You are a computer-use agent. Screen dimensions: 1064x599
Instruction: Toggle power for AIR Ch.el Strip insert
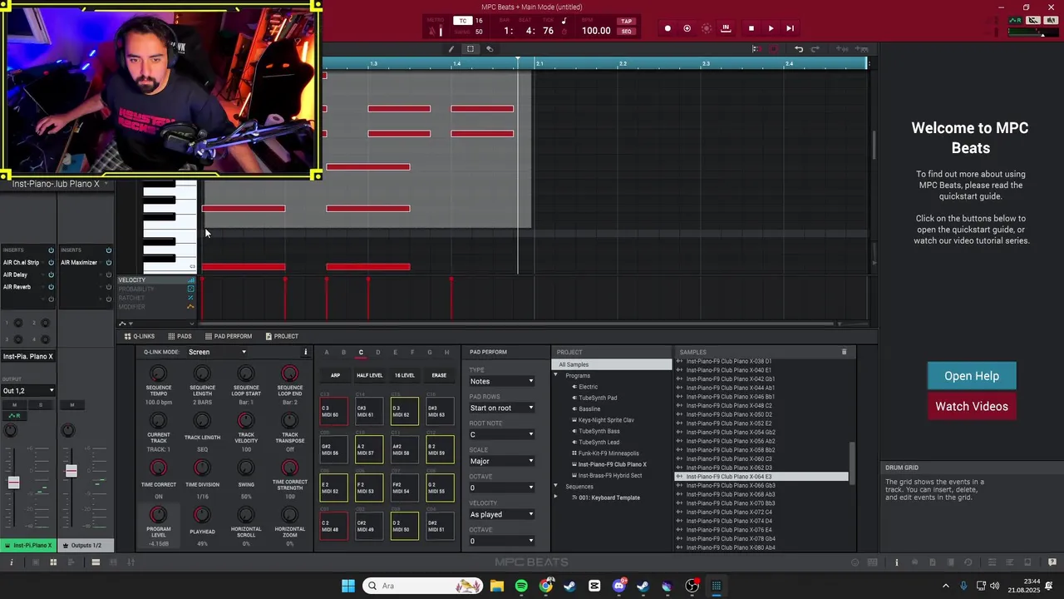point(51,262)
